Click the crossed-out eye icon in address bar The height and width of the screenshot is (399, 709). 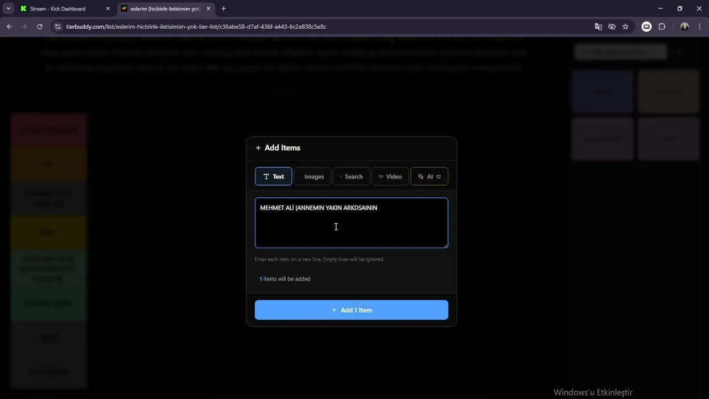pyautogui.click(x=612, y=27)
